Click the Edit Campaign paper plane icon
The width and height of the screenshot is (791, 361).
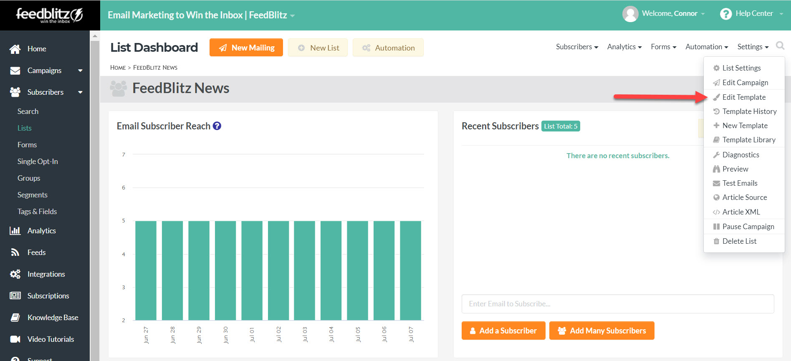point(716,83)
